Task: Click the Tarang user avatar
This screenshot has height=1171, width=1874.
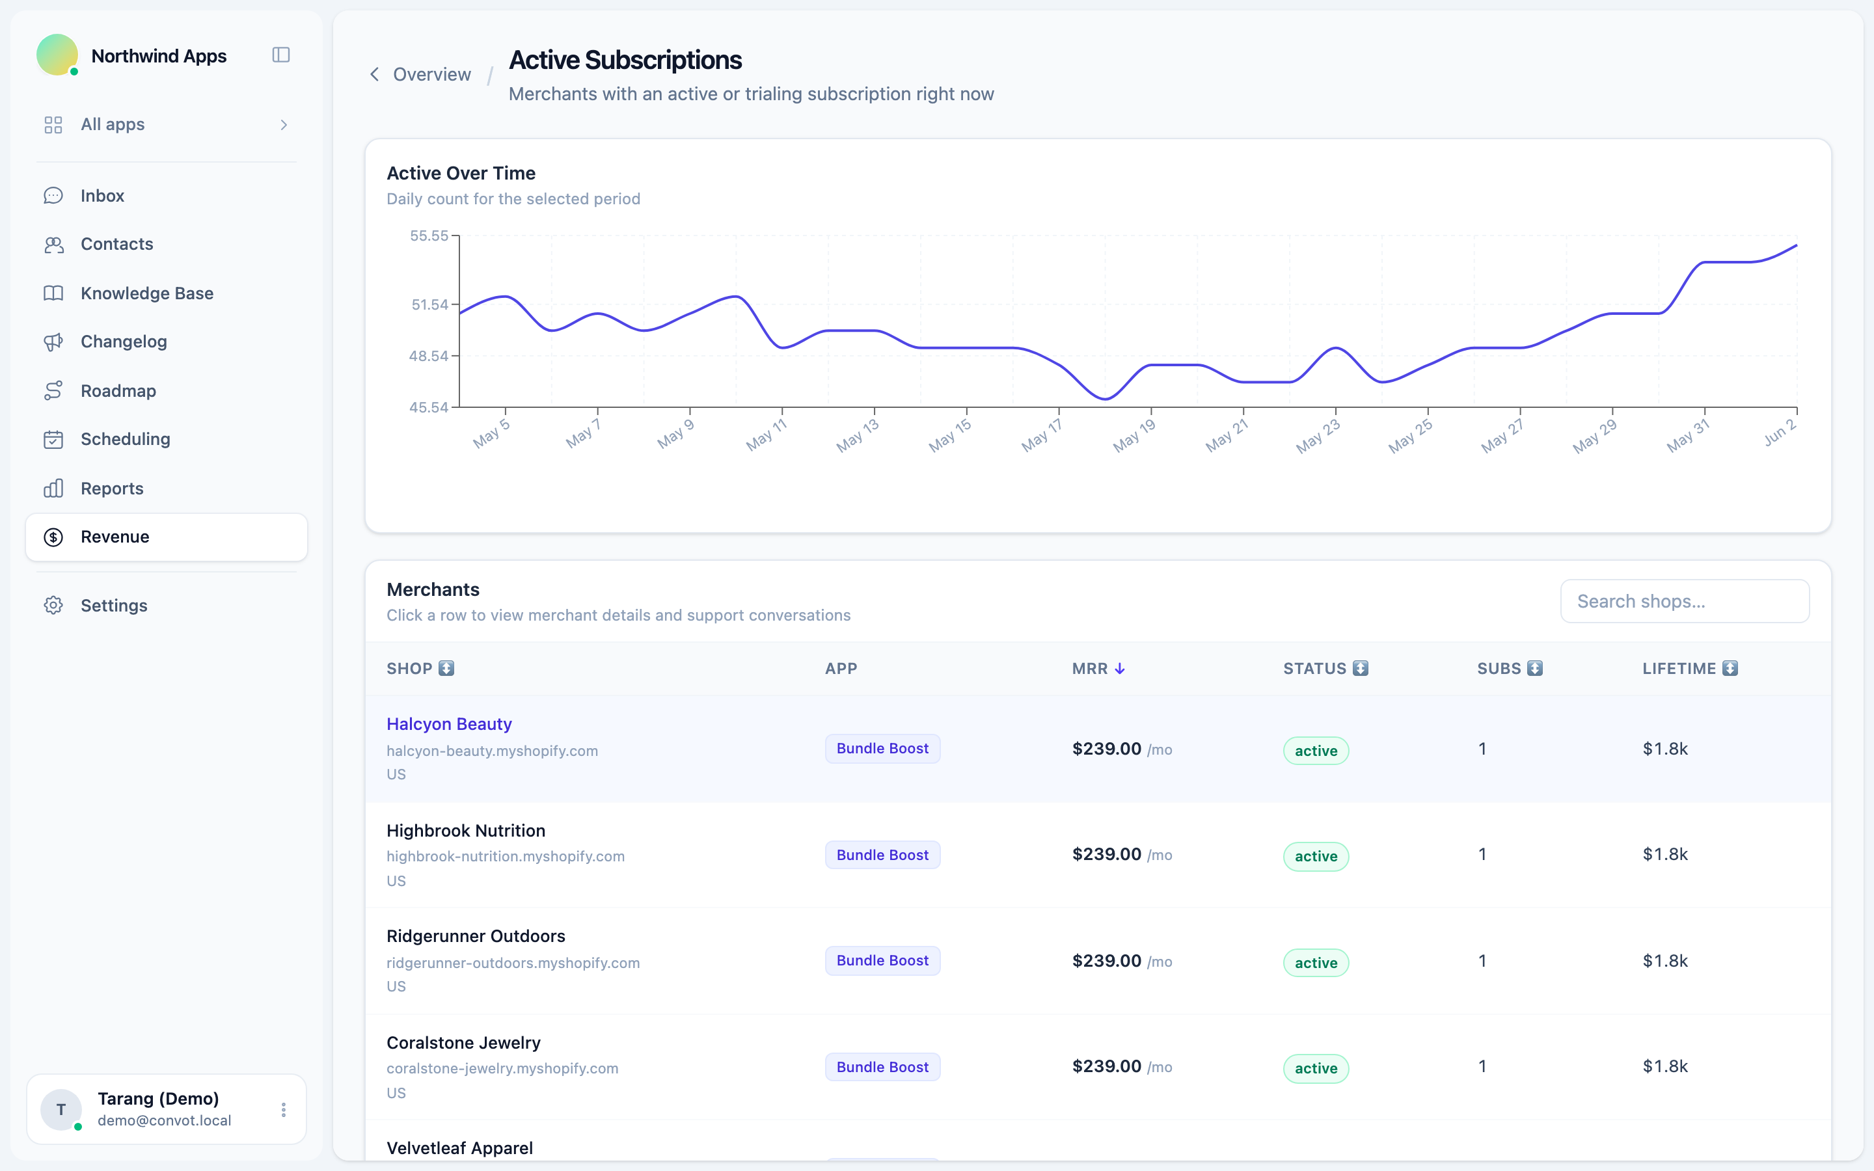Action: click(x=61, y=1110)
